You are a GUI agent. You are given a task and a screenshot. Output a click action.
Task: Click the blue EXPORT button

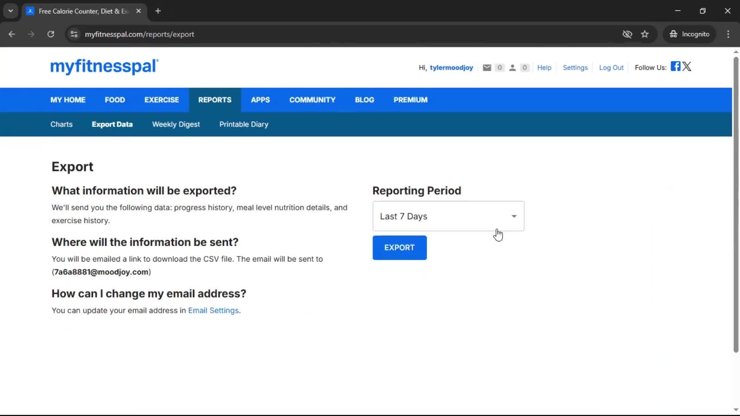[399, 248]
